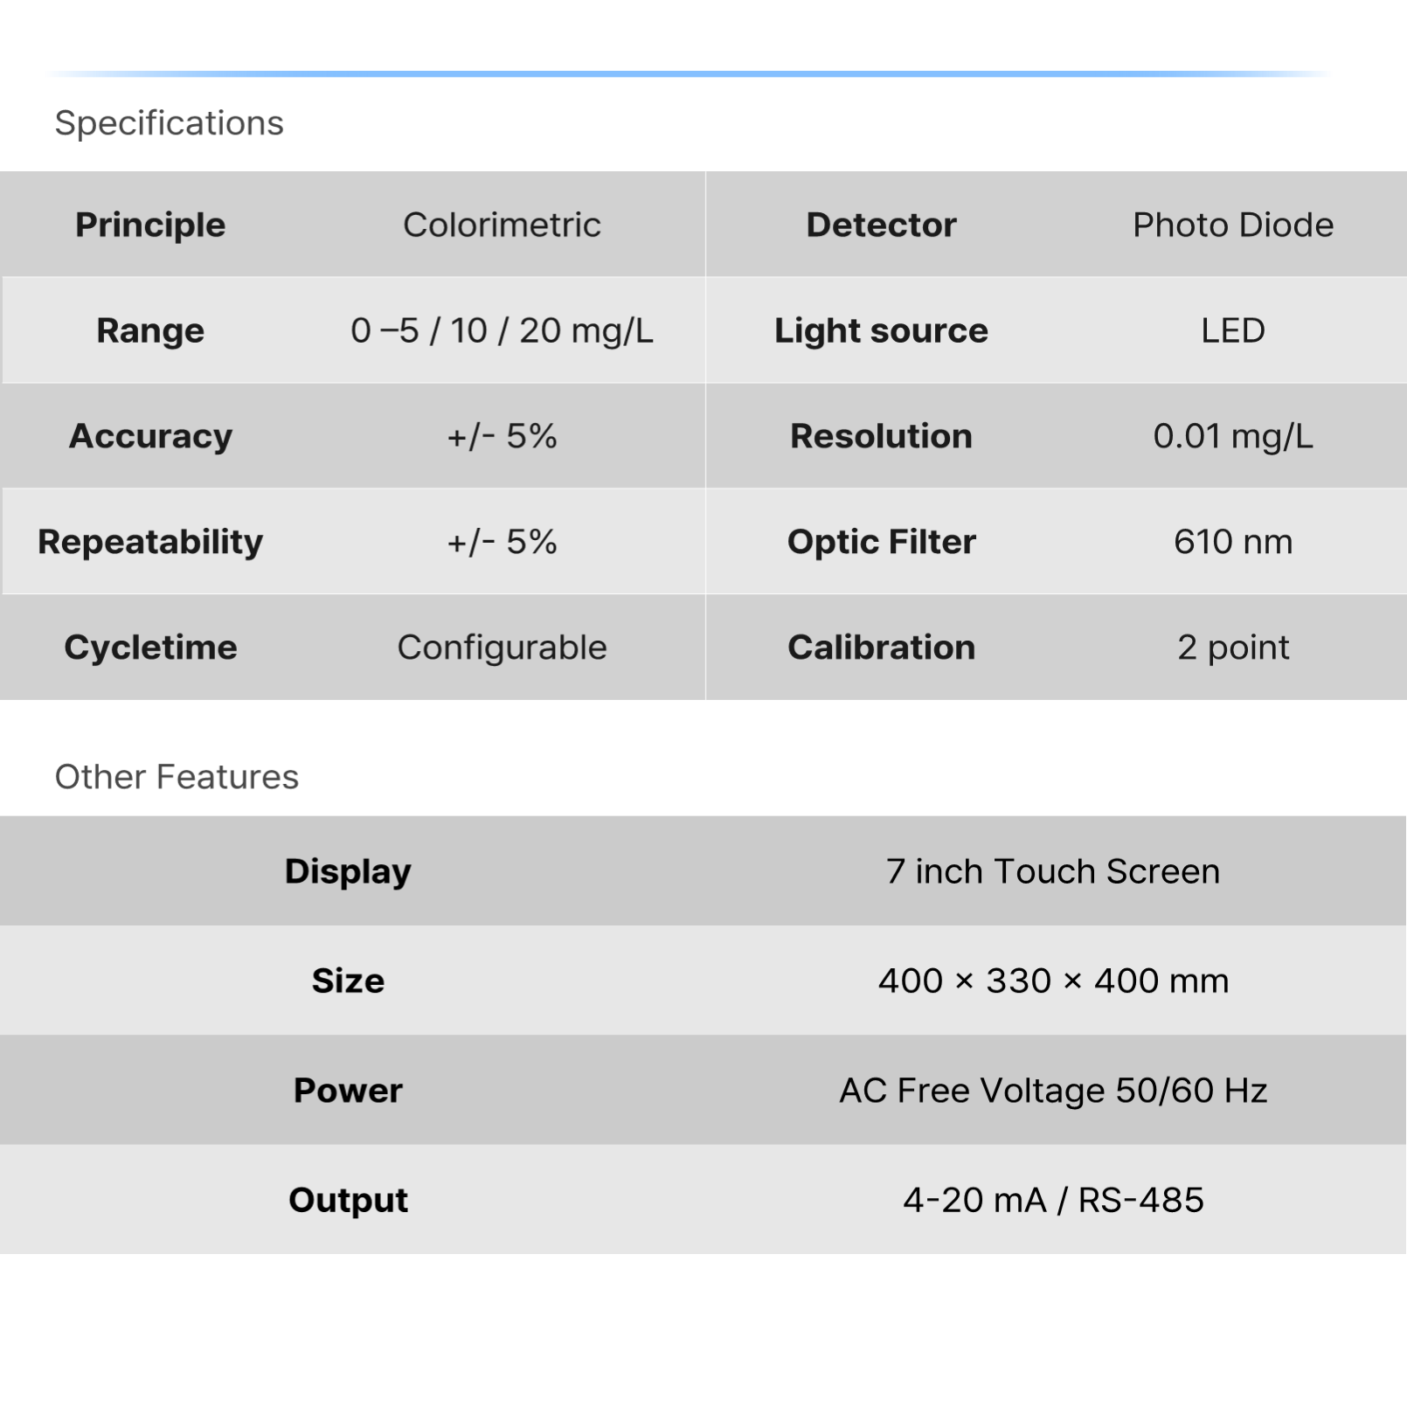The width and height of the screenshot is (1407, 1407).
Task: Click the Other Features heading
Action: 177,777
